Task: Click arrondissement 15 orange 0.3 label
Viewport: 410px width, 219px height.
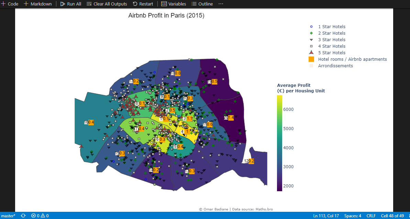Action: tap(122, 153)
